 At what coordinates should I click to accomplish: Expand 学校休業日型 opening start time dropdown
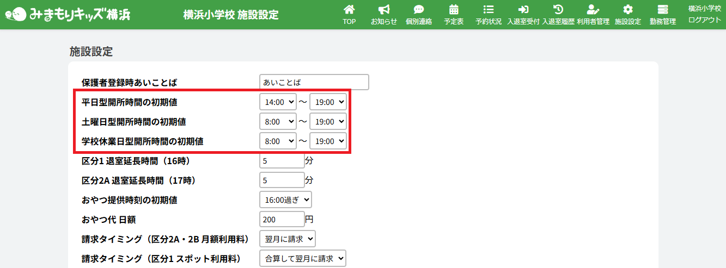point(278,141)
